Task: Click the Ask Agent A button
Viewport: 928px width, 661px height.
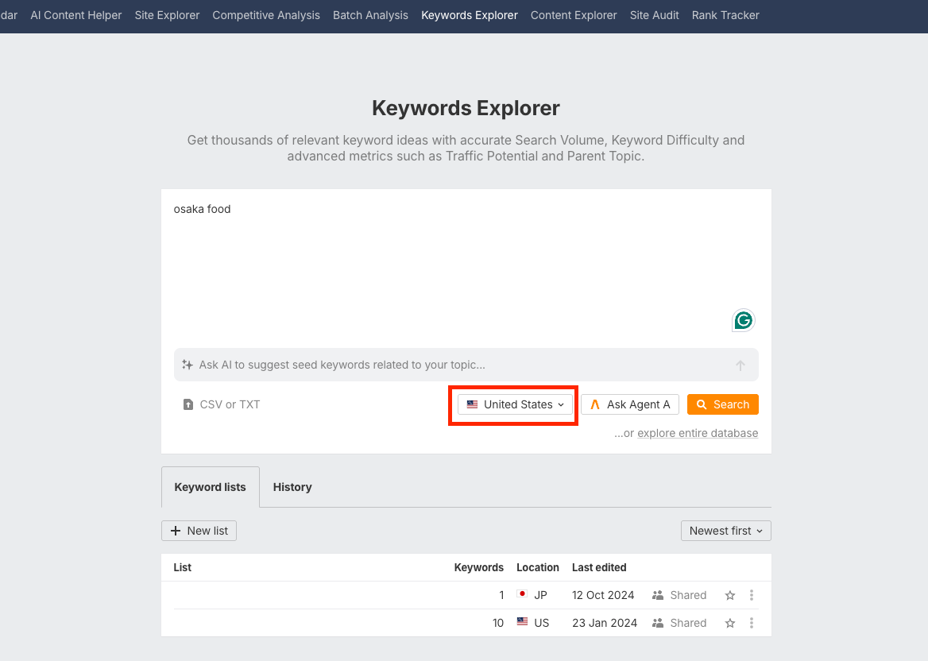Action: (630, 404)
